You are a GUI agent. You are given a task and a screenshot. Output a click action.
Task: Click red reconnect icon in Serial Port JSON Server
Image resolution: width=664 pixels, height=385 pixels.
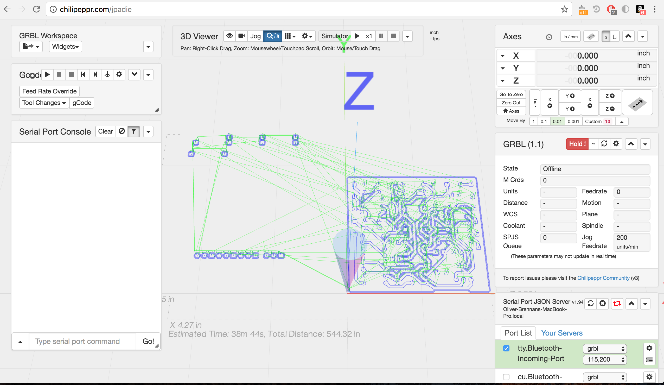(x=617, y=304)
